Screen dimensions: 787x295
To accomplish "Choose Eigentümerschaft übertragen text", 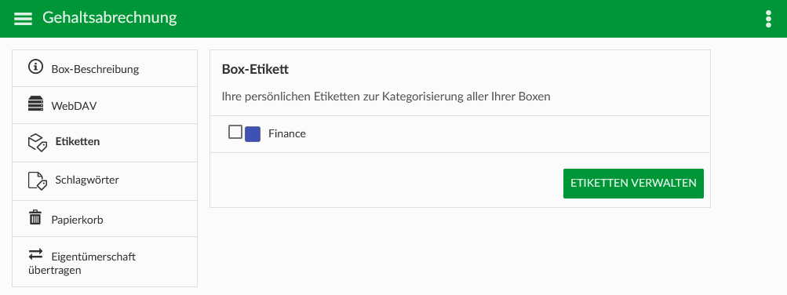I will tap(82, 264).
